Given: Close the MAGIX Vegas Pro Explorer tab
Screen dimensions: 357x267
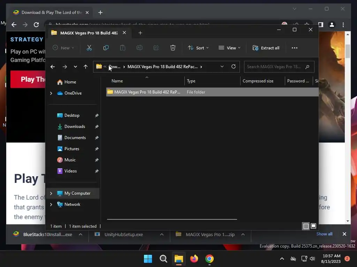Looking at the screenshot, I should [124, 33].
